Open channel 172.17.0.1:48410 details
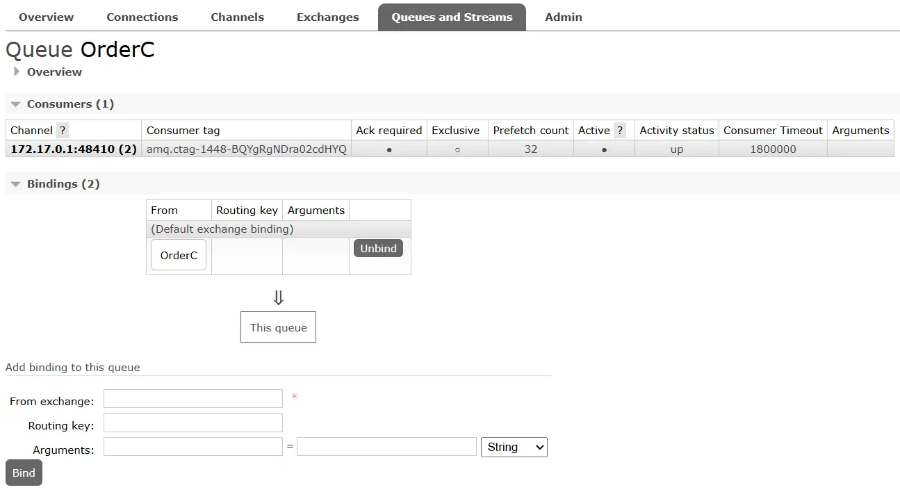The width and height of the screenshot is (900, 492). [x=72, y=148]
